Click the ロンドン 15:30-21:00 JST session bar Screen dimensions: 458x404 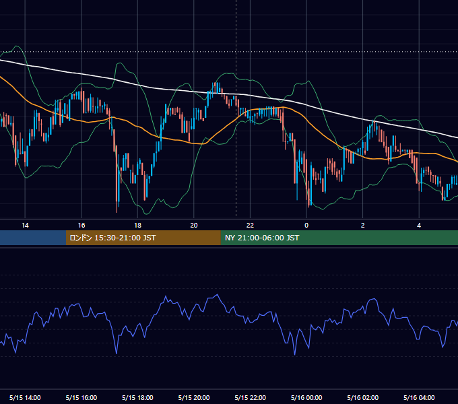pos(143,238)
